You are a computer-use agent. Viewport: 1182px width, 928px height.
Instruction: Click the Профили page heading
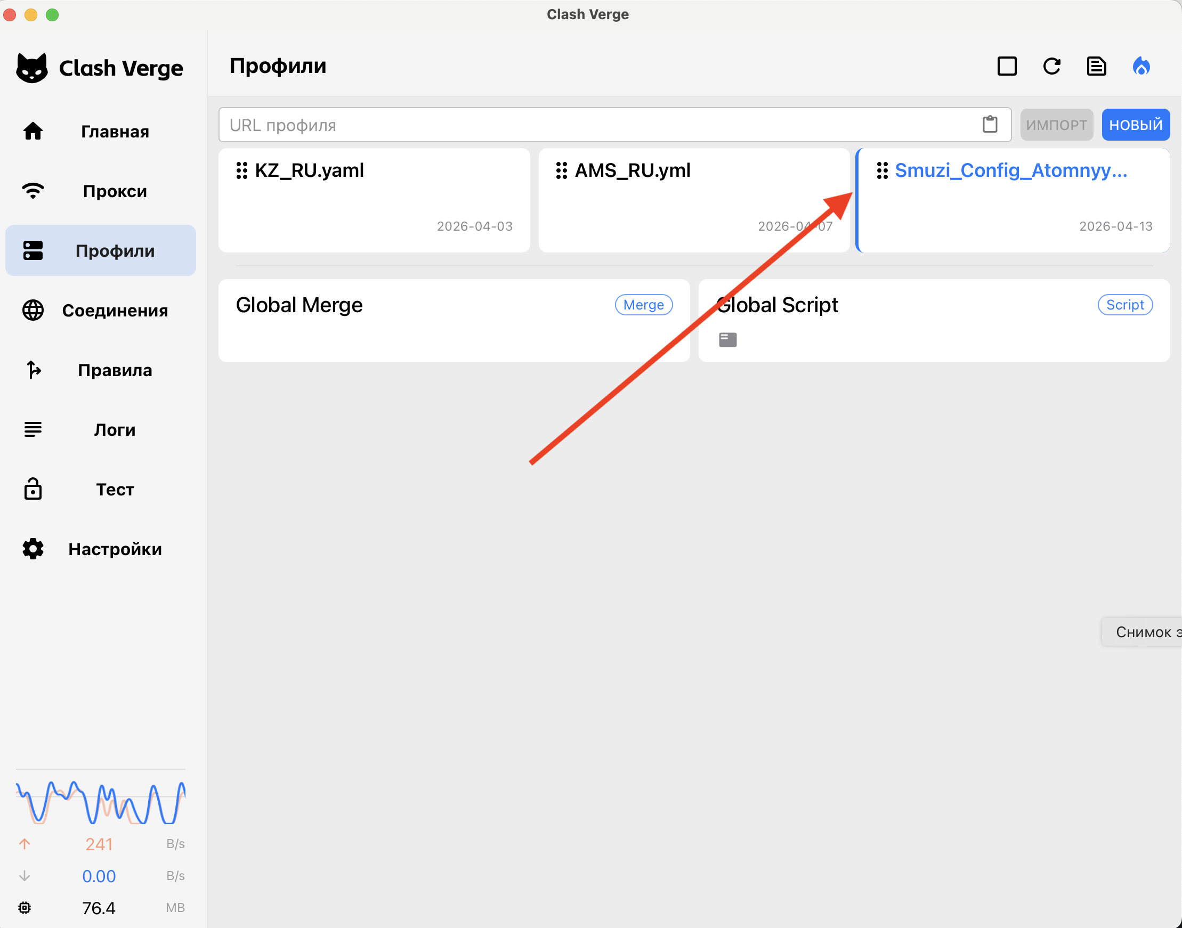coord(278,66)
